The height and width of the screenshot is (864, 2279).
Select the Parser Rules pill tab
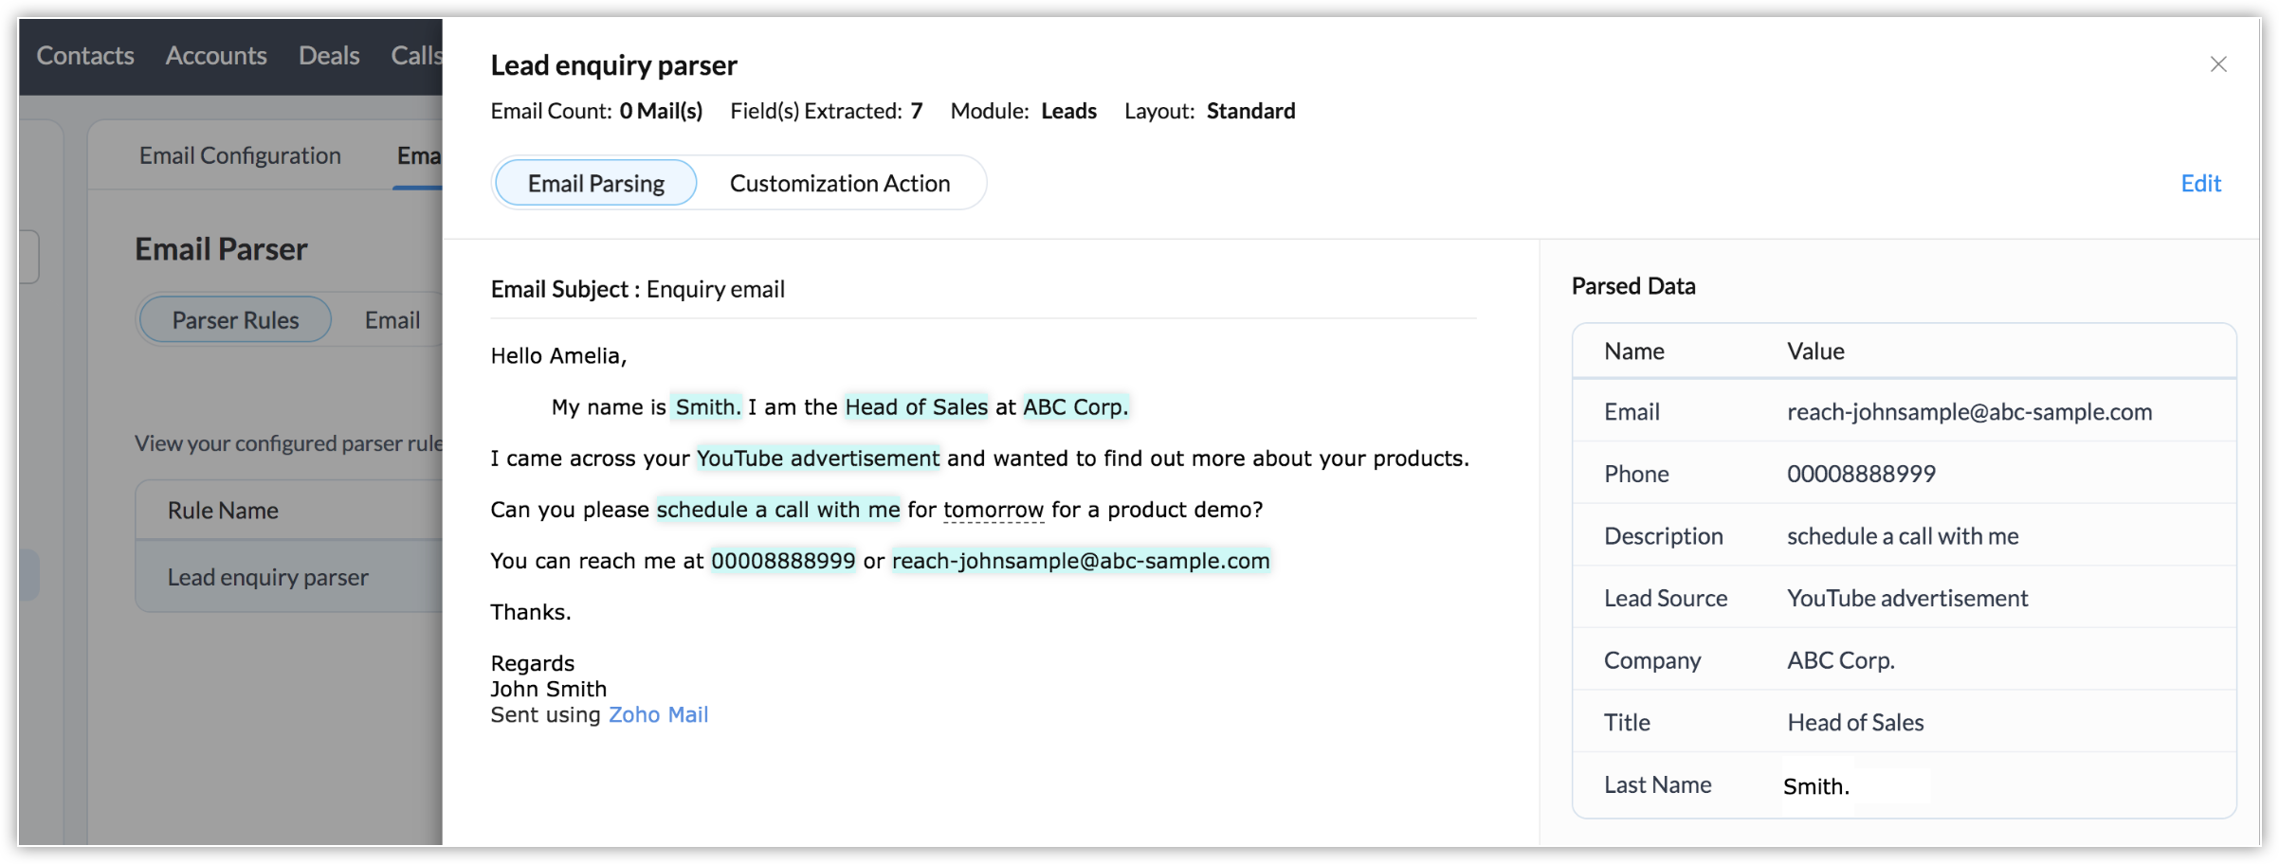[235, 320]
